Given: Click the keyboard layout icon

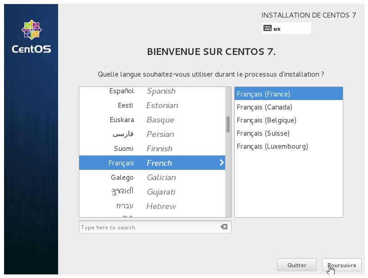Looking at the screenshot, I should (x=267, y=28).
